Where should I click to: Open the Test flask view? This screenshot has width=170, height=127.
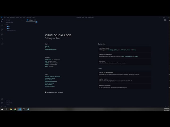click(2, 43)
